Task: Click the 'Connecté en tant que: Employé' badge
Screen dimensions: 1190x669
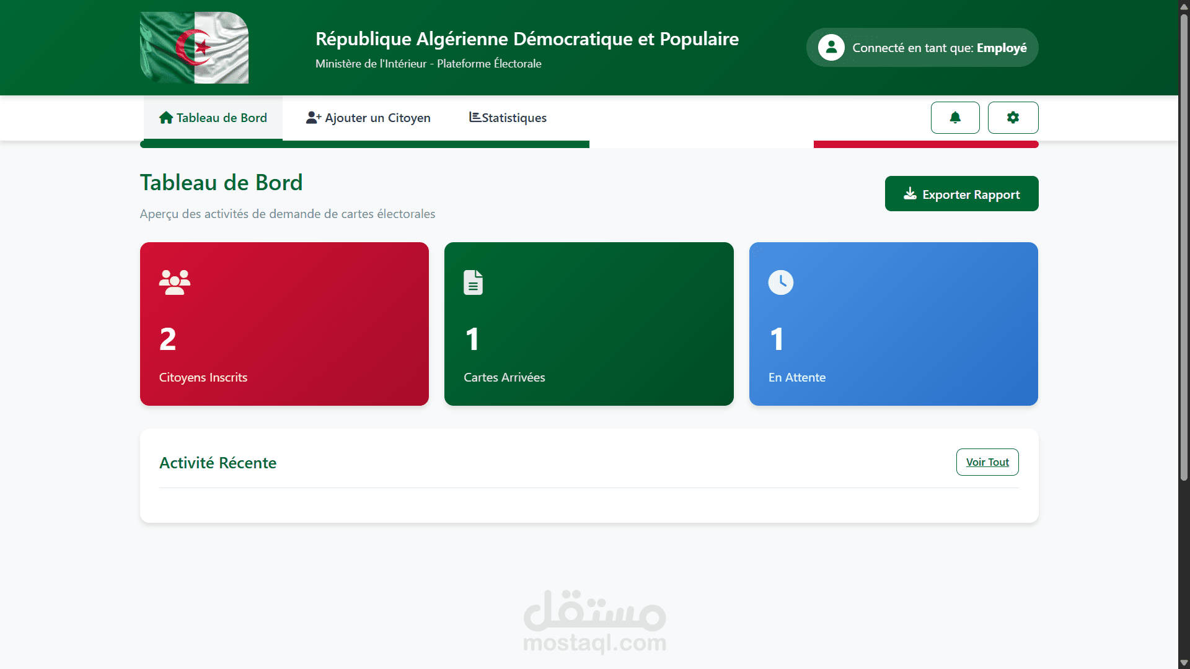Action: click(x=922, y=48)
